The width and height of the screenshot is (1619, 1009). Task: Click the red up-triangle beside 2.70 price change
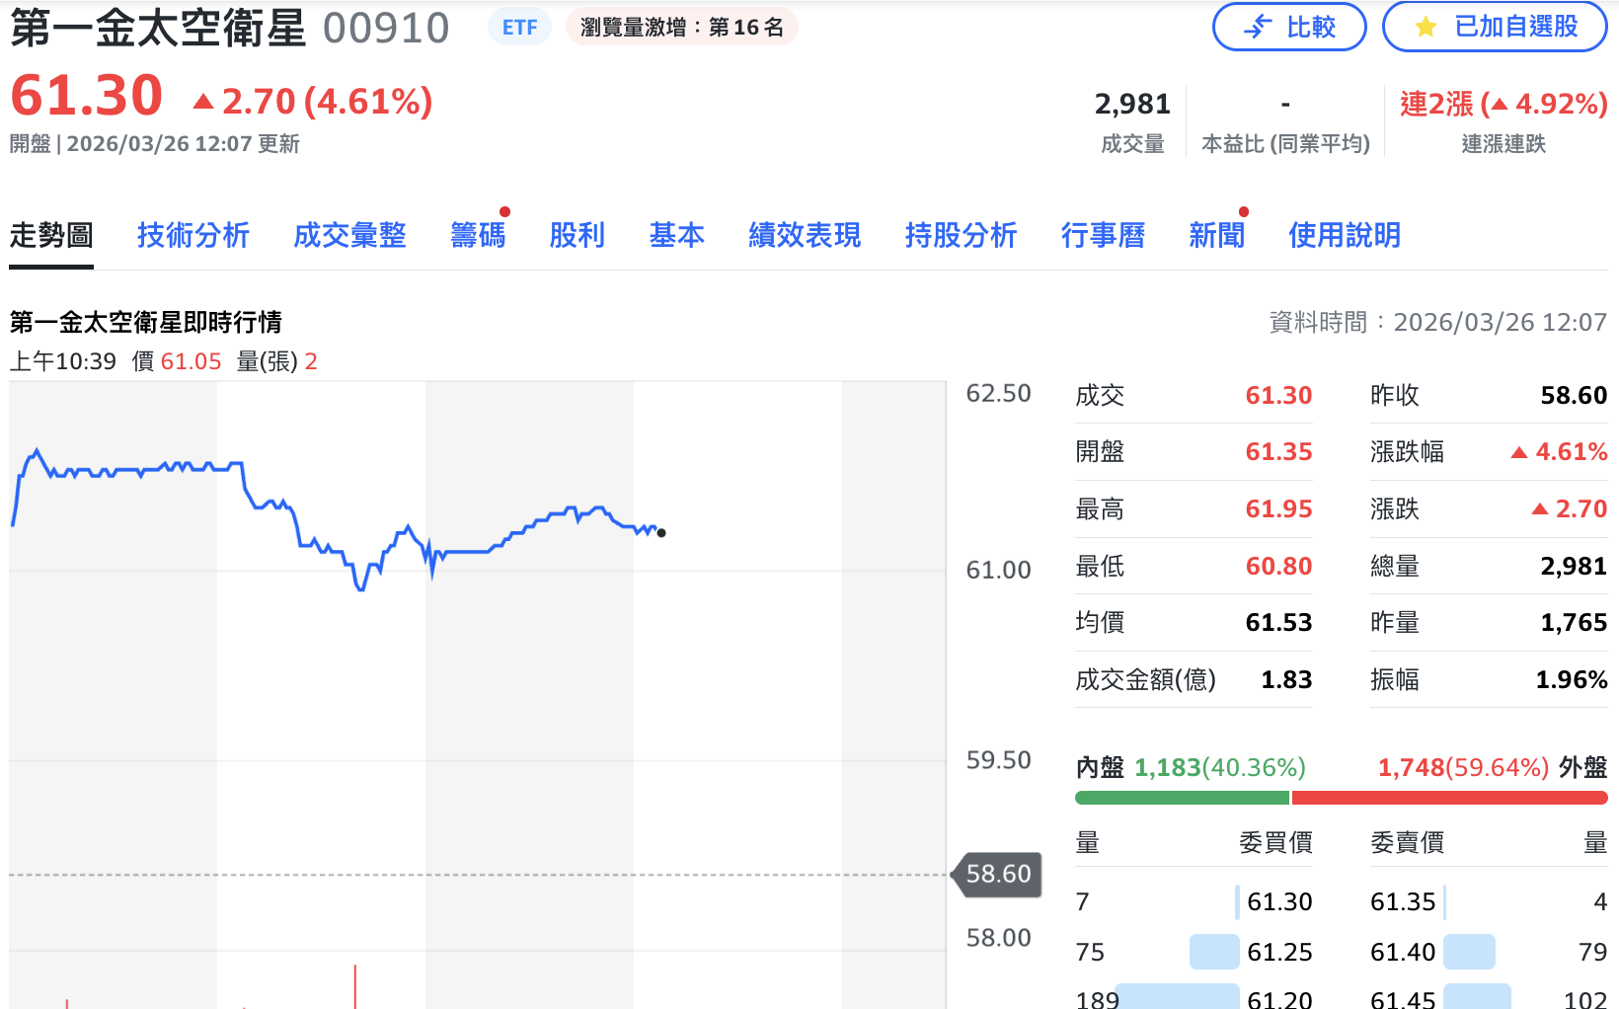click(206, 100)
